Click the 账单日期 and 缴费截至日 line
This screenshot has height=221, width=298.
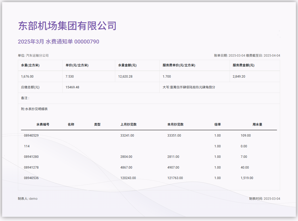(x=247, y=56)
